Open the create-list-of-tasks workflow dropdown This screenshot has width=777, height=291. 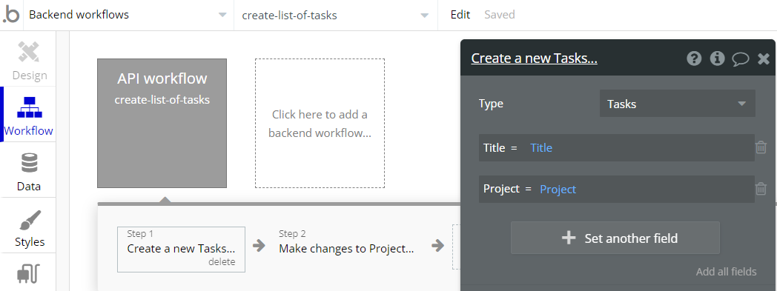click(x=335, y=16)
